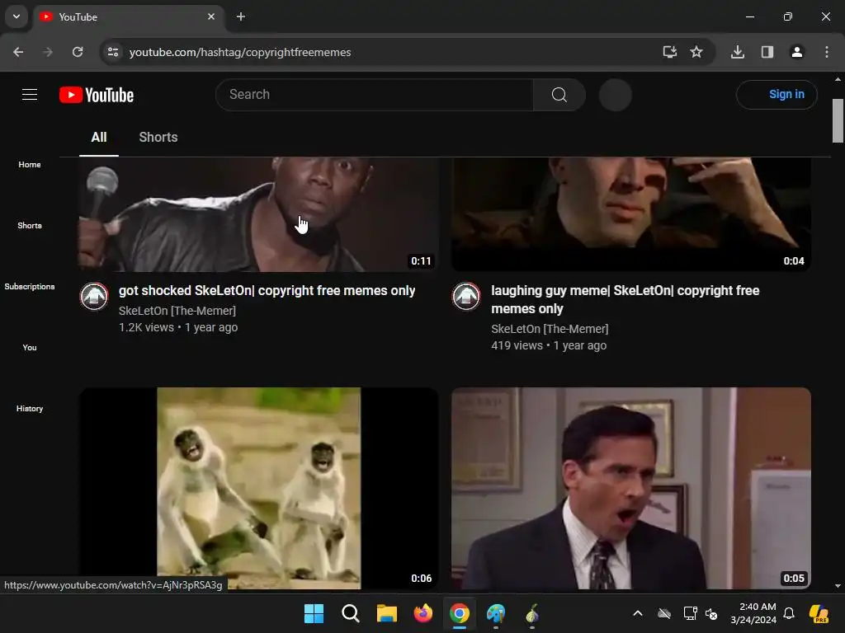The height and width of the screenshot is (633, 845).
Task: Open Subscriptions in the left sidebar
Action: coord(30,286)
